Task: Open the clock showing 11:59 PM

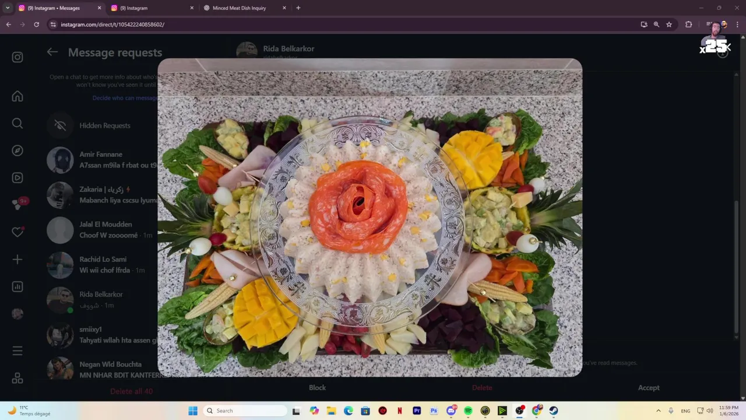Action: click(729, 411)
